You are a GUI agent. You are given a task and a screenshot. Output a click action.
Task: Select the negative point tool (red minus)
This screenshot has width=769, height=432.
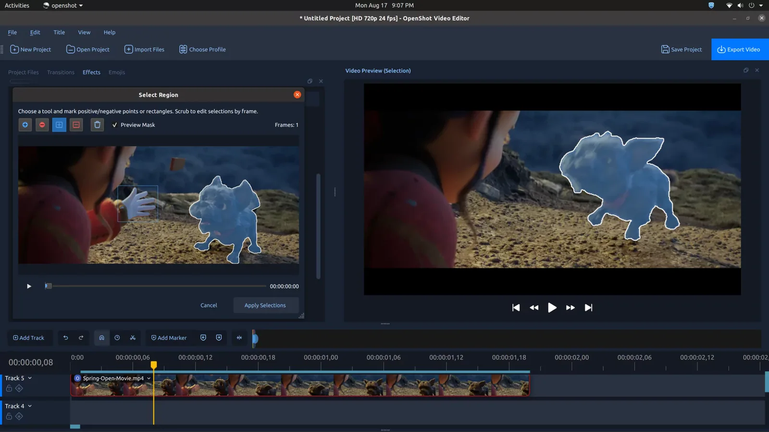[x=42, y=125]
